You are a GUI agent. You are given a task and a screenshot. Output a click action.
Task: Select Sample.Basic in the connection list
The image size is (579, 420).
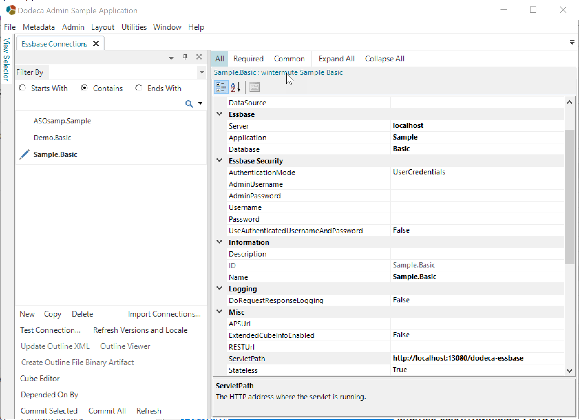55,154
